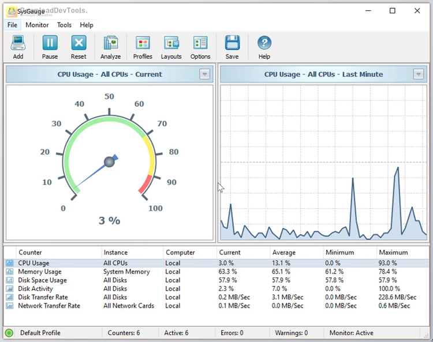Screen dimensions: 433x342
Task: Click the Default Profile status entry
Action: point(40,333)
